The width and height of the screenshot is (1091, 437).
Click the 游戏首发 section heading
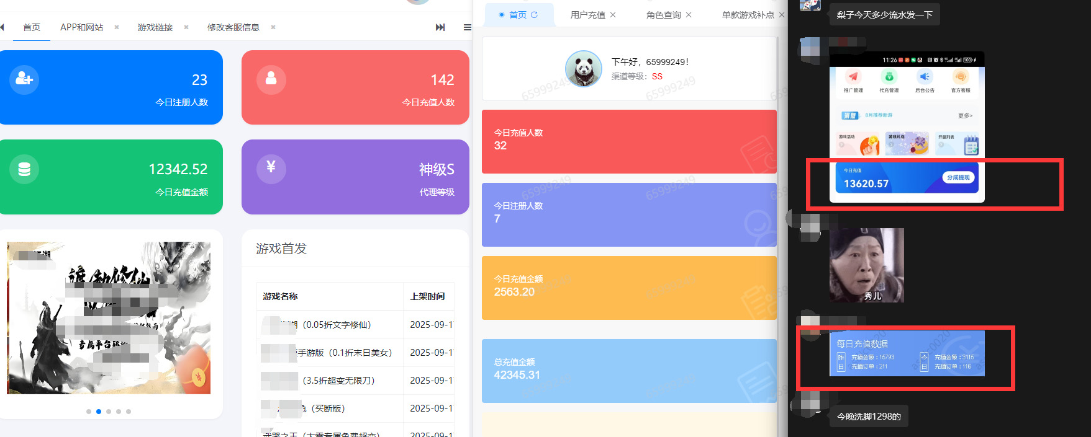click(x=281, y=249)
